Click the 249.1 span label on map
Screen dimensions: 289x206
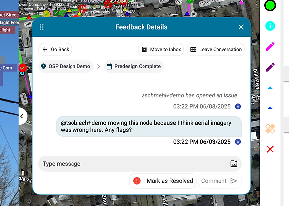point(24,99)
